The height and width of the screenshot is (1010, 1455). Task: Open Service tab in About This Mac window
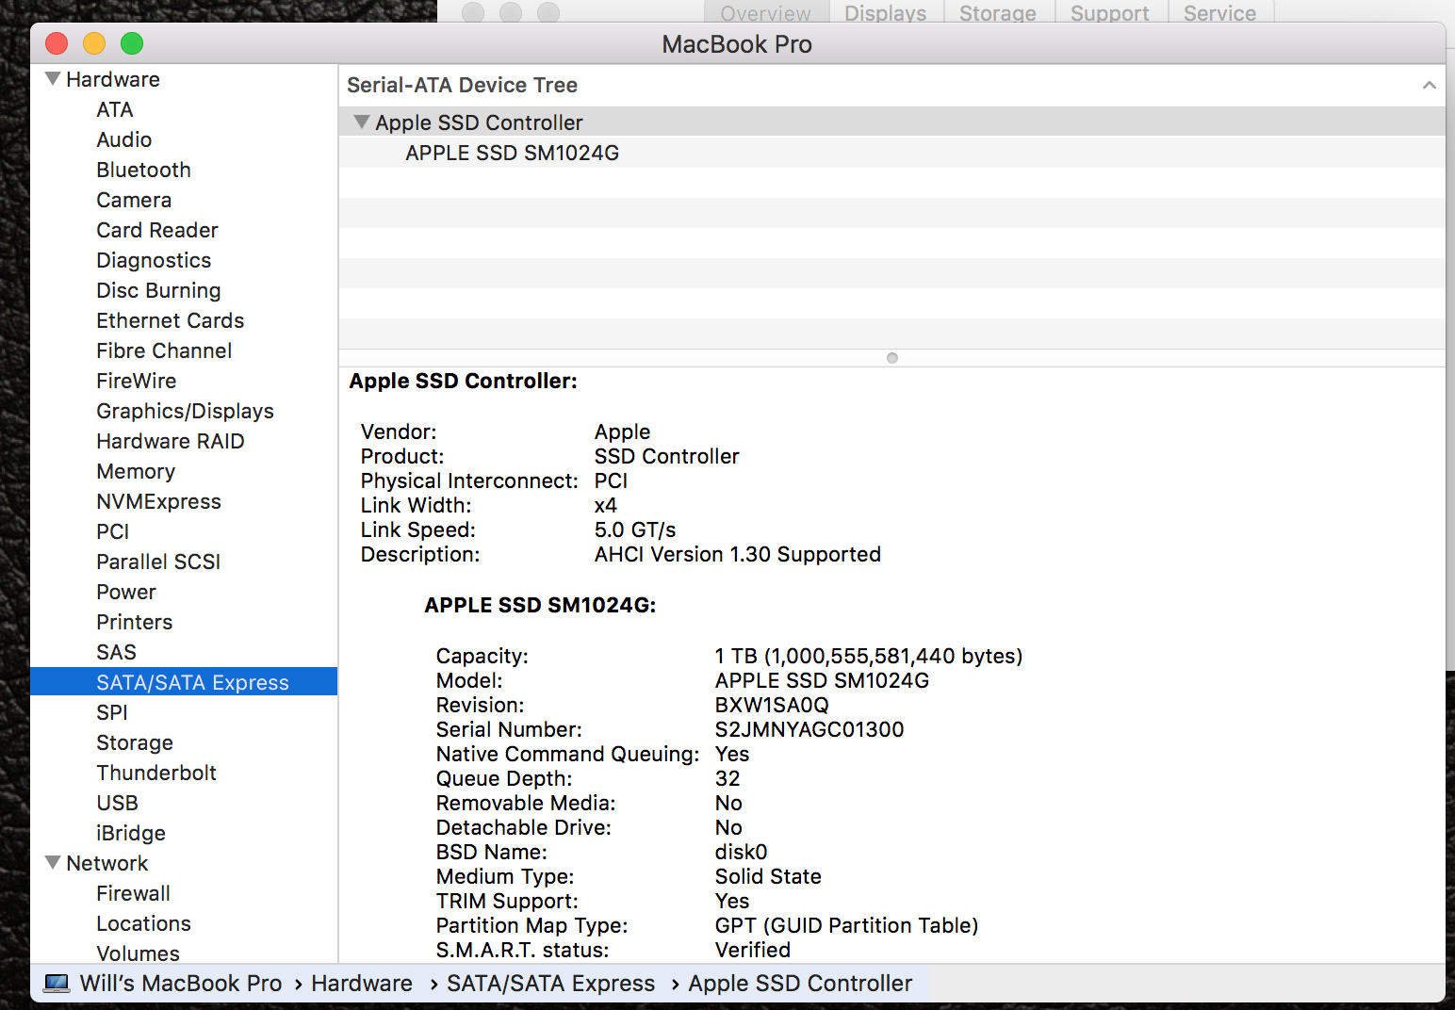tap(1220, 12)
